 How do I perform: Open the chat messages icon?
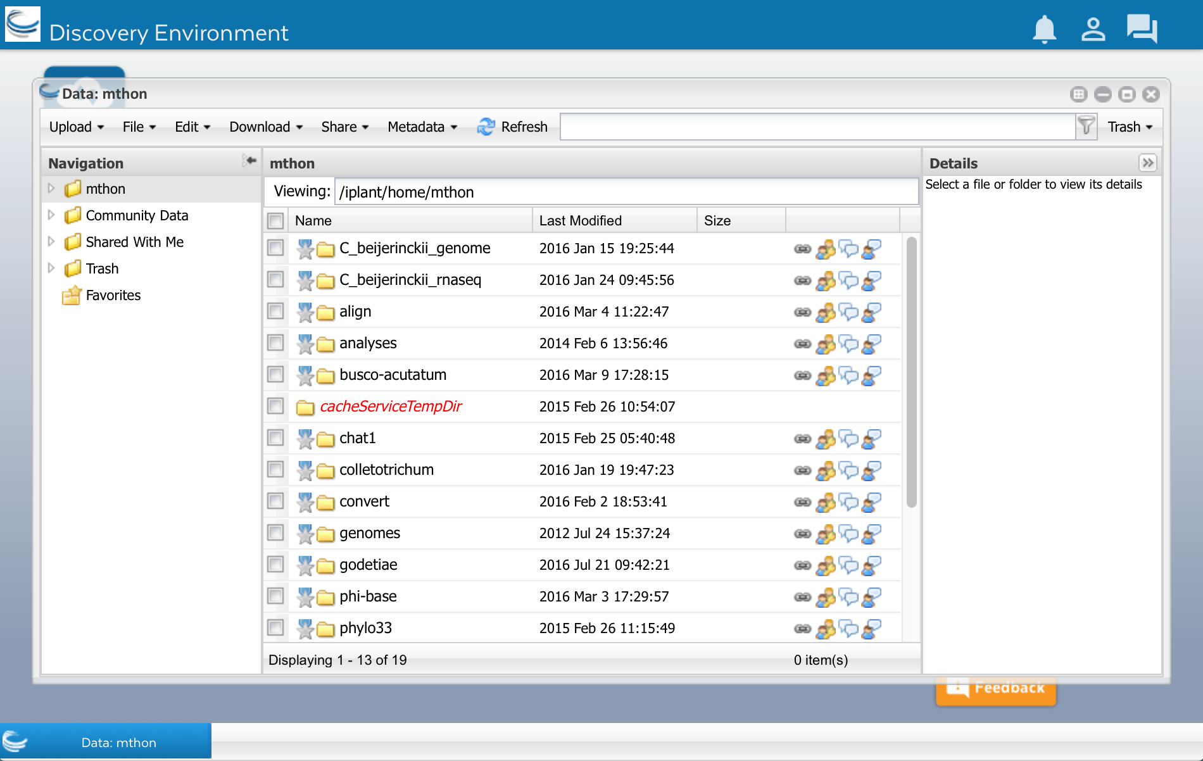pos(1142,29)
